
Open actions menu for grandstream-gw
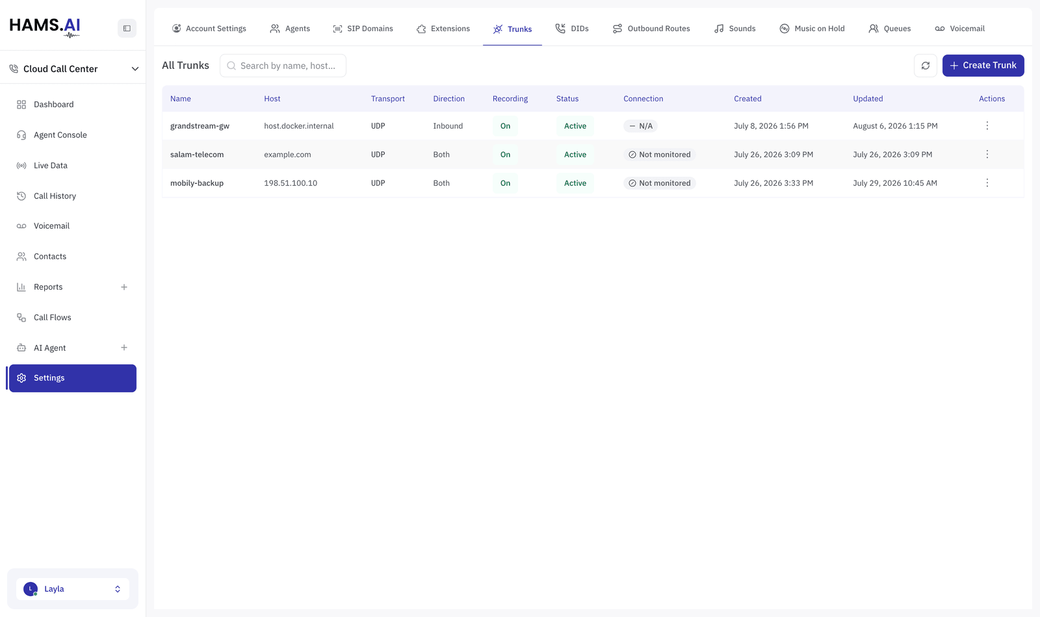[x=987, y=126]
